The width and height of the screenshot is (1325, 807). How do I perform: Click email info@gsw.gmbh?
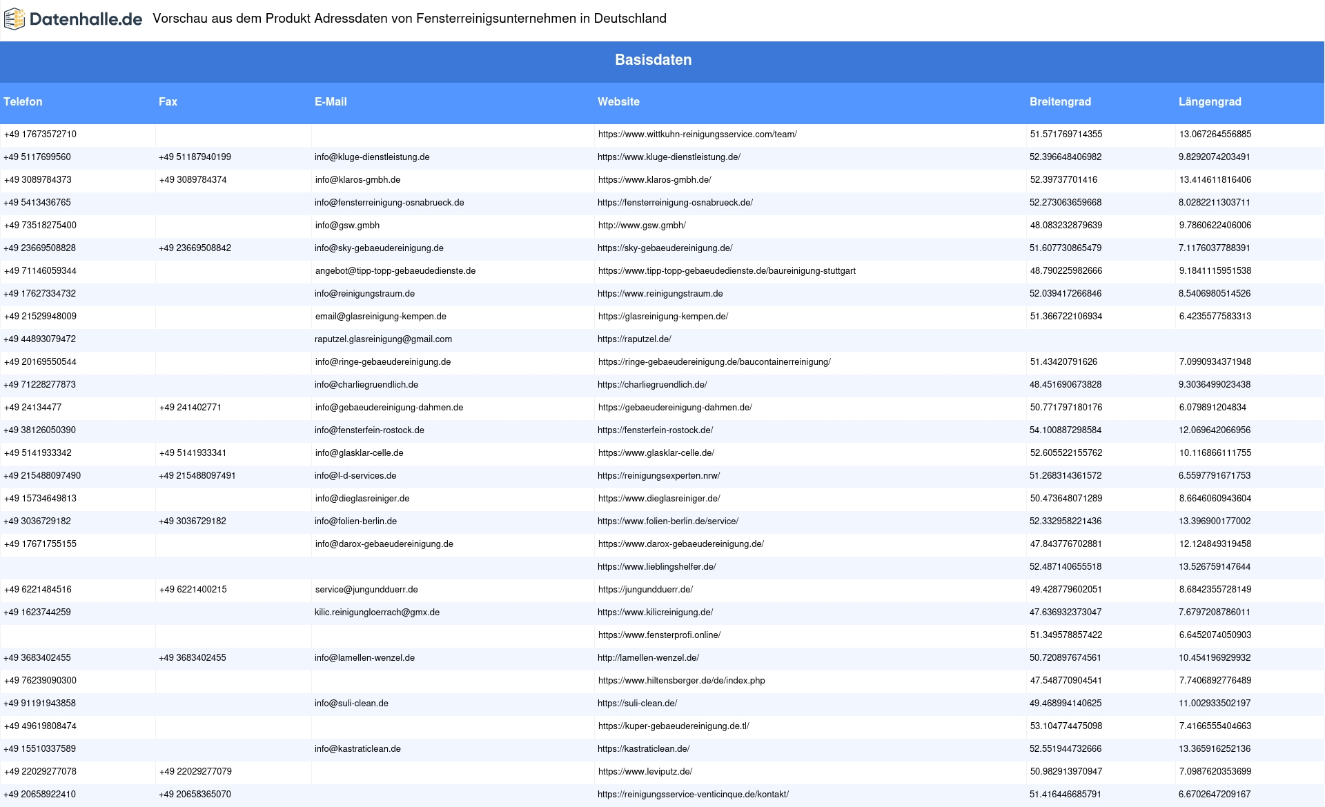point(347,226)
